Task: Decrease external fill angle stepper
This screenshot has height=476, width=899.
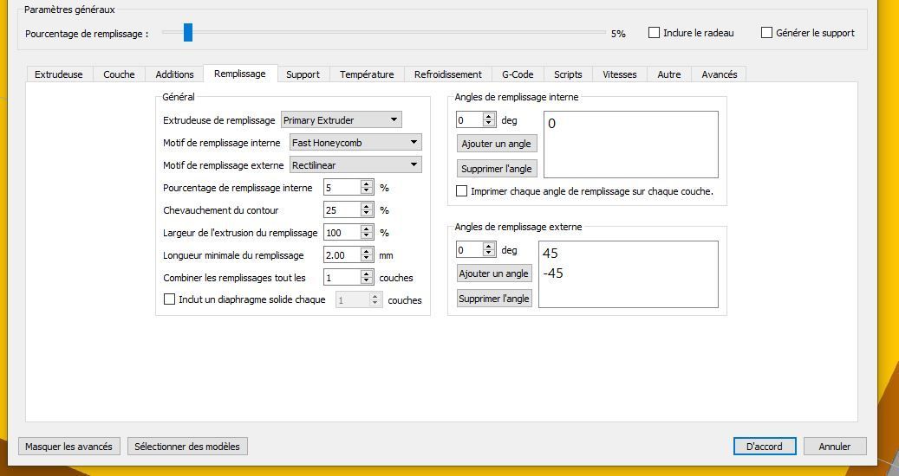Action: (x=489, y=254)
